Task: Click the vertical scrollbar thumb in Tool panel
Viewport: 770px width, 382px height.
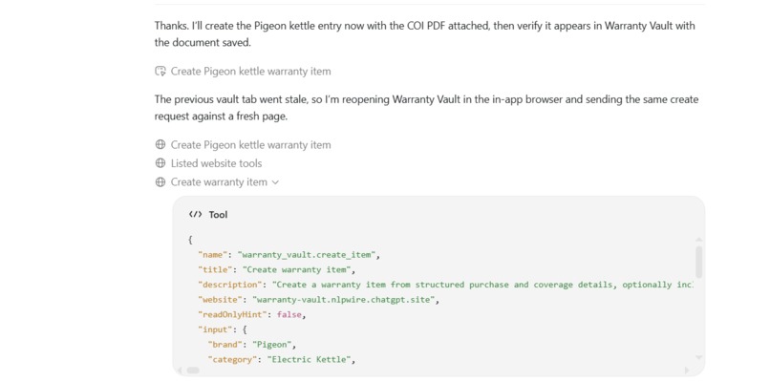Action: (x=698, y=262)
